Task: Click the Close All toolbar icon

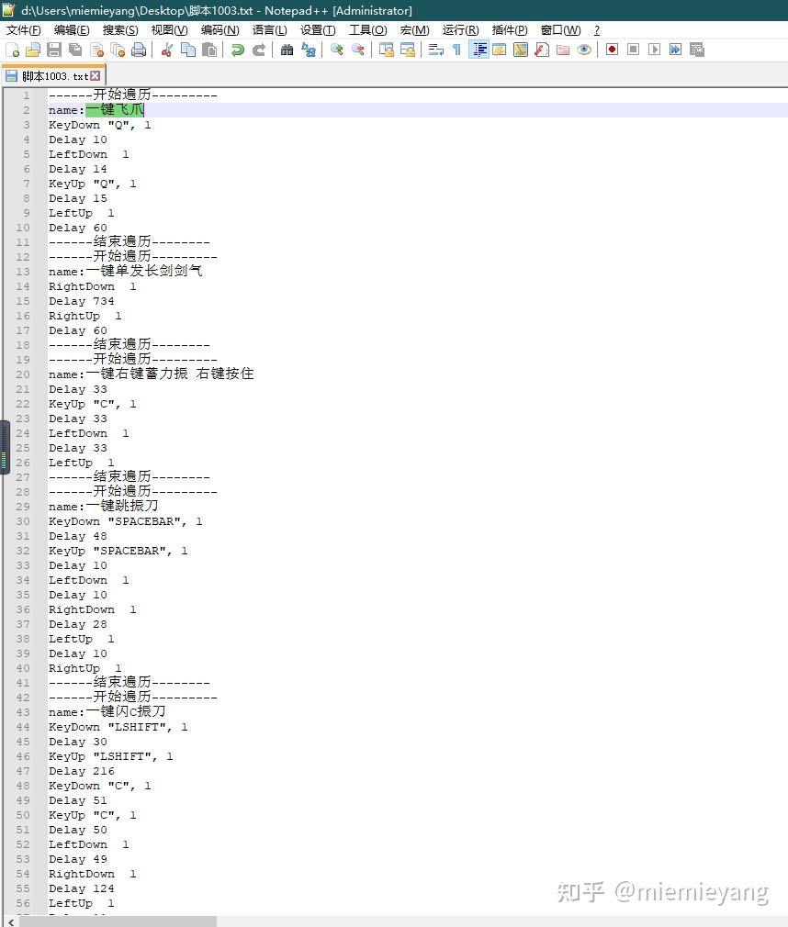Action: click(x=118, y=50)
